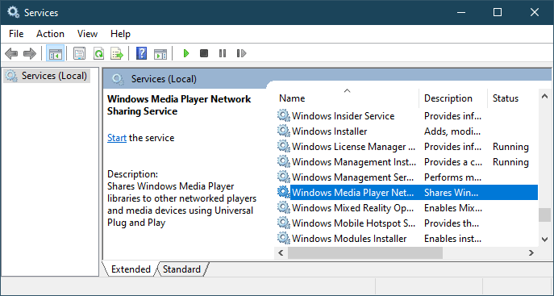Select Windows Mixed Reality Op... service name
The width and height of the screenshot is (554, 296).
tap(352, 208)
